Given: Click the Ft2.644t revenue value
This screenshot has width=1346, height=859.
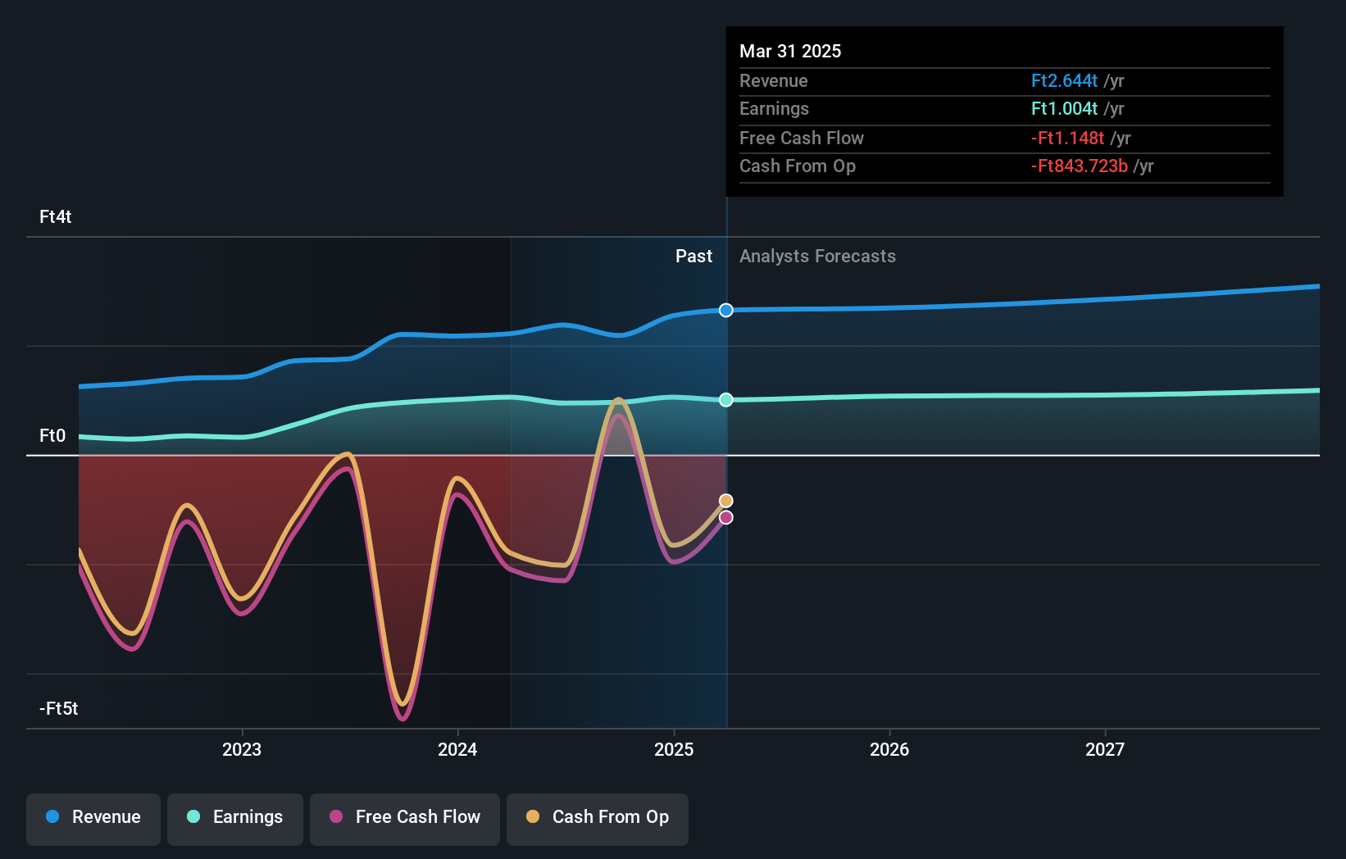Looking at the screenshot, I should click(1064, 80).
